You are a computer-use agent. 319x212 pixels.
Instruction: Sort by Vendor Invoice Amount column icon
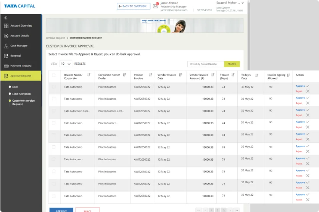[x=213, y=75]
